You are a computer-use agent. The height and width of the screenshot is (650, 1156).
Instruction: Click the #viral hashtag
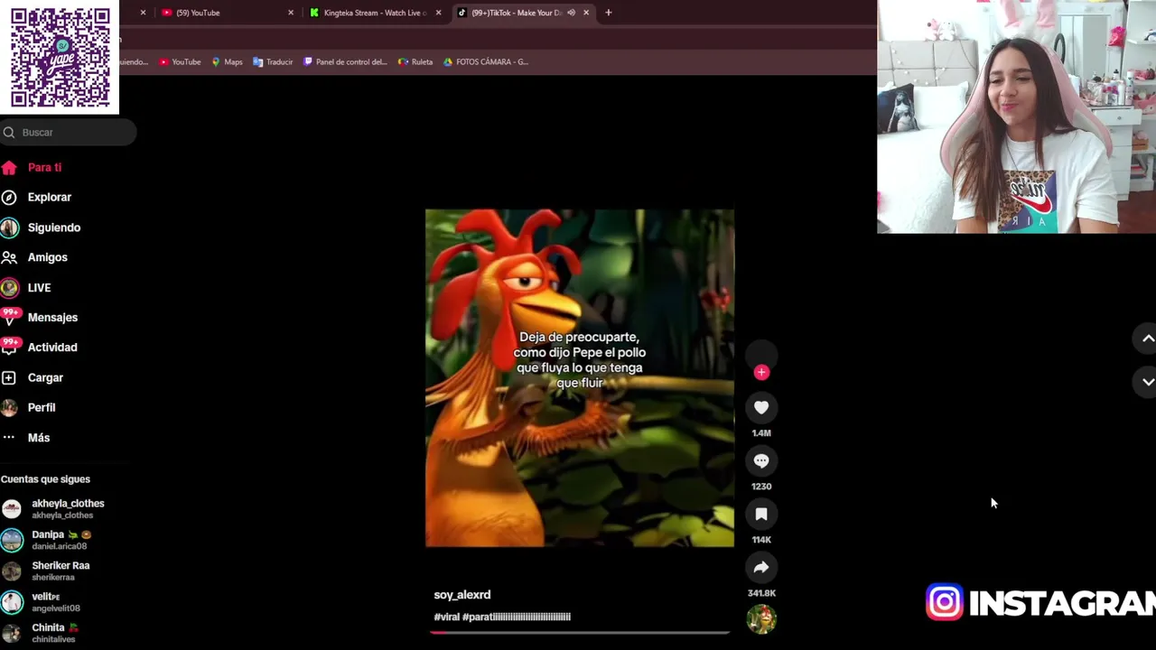pos(446,617)
